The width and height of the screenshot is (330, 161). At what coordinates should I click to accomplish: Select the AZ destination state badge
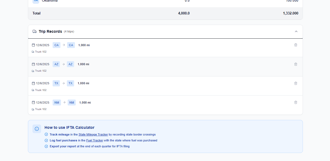point(70,64)
